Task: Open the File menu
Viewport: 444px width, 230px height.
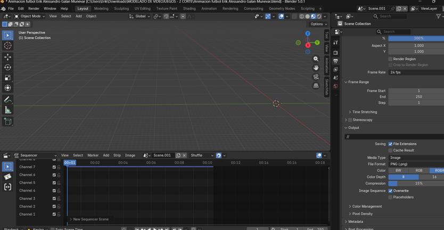Action: coord(11,9)
